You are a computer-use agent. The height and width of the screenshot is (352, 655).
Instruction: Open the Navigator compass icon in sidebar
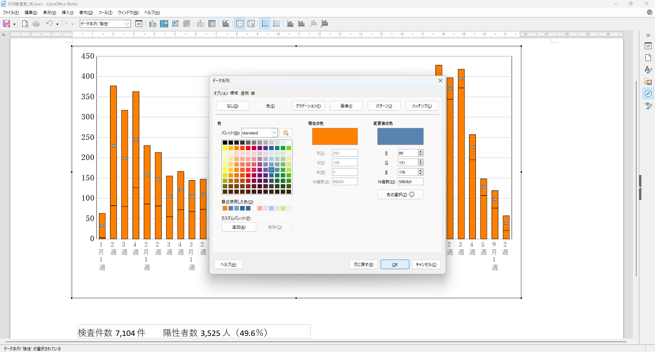click(648, 94)
